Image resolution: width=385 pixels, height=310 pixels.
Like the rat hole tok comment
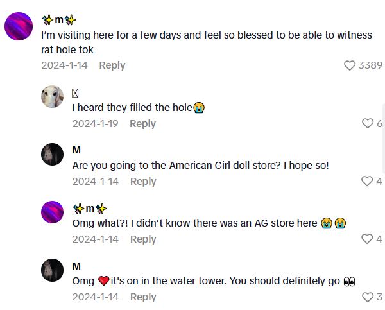350,65
